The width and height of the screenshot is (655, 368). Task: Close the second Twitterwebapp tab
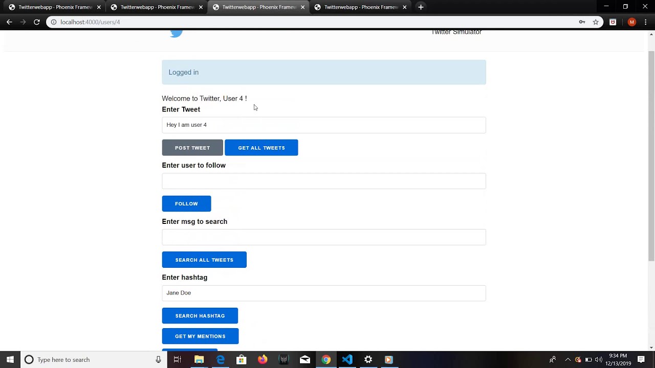[201, 7]
